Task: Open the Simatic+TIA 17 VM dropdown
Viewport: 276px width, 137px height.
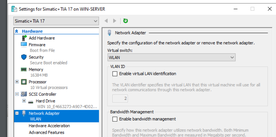Action: click(56, 21)
